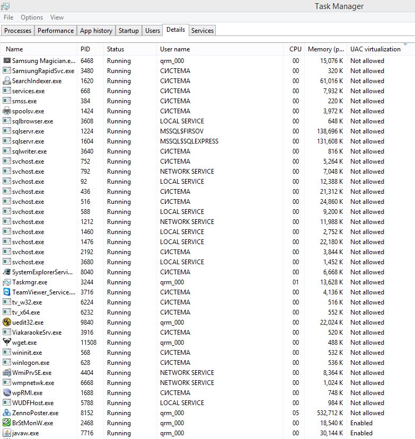Click the smss.exe icon

pos(7,101)
